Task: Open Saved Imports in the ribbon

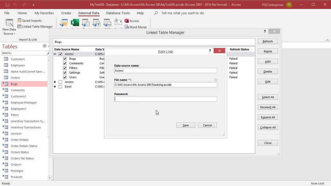Action: pos(29,21)
